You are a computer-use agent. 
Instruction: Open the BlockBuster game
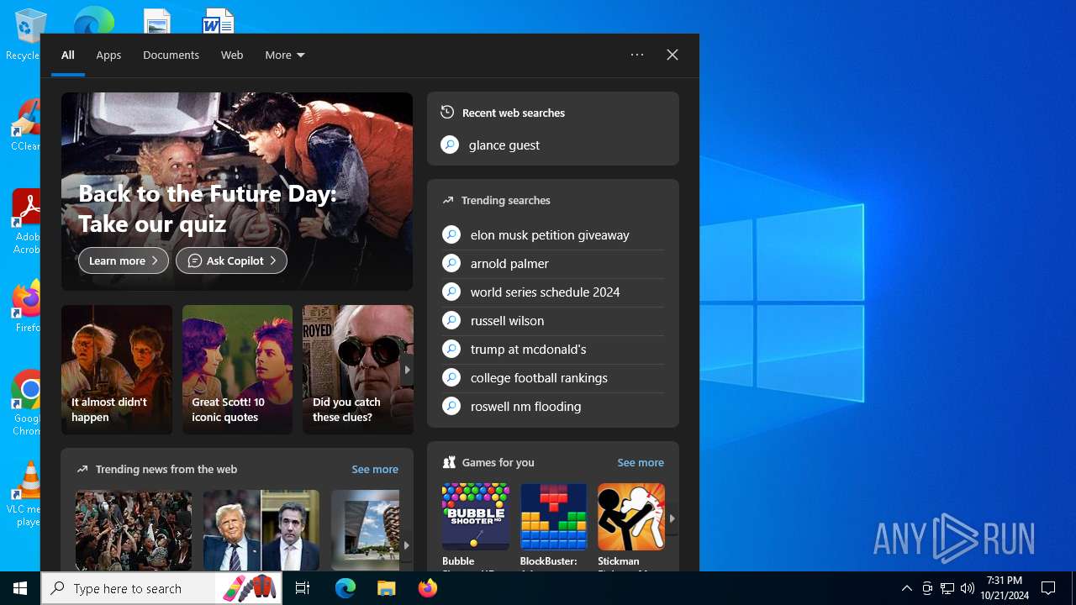(553, 526)
